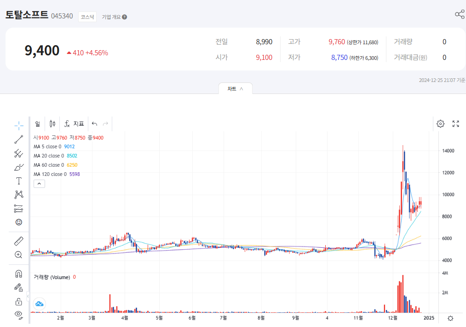Select the trend line drawing tool
The width and height of the screenshot is (466, 327).
tap(19, 139)
